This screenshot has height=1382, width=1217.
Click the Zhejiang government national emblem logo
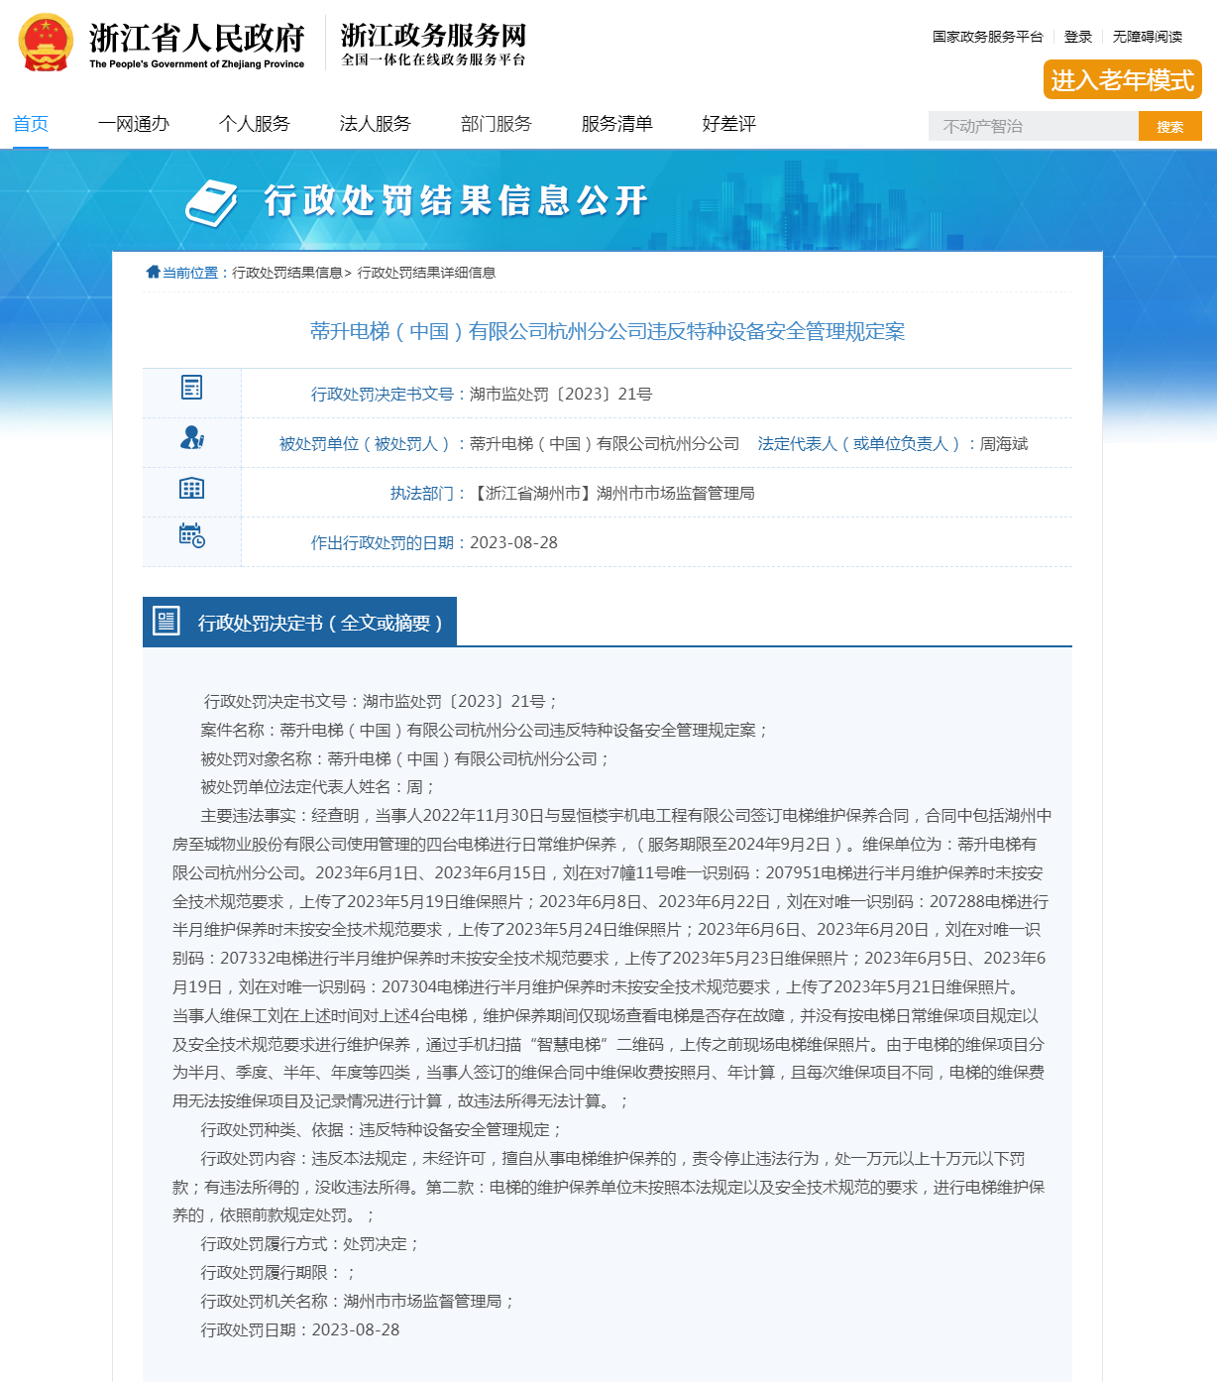46,43
